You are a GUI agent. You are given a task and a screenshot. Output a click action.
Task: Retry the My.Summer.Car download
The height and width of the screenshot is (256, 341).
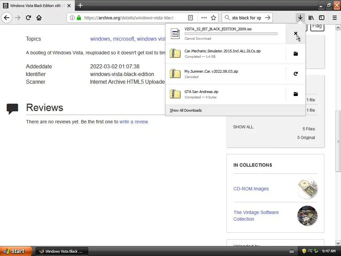coord(296,74)
